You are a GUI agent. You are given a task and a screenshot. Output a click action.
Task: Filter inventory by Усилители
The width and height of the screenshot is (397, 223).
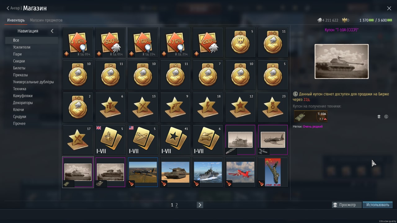[x=22, y=47]
